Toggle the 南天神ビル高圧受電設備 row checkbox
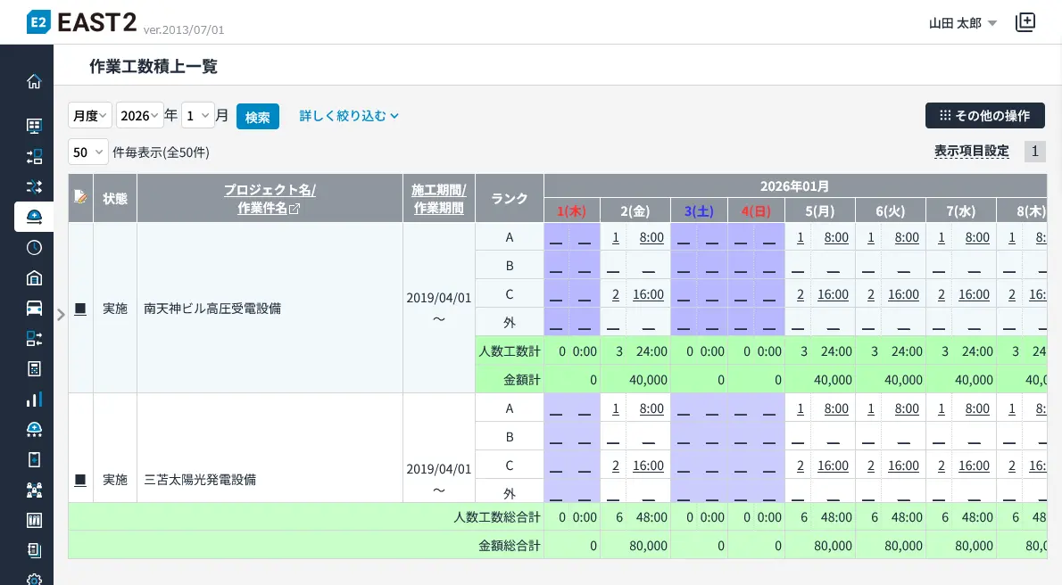1062x585 pixels. coord(80,309)
